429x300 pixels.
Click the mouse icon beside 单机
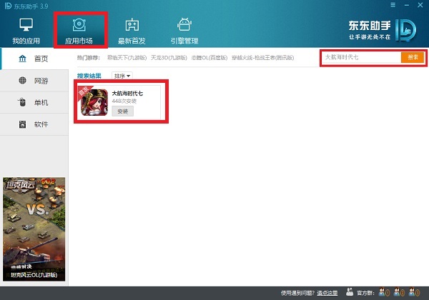click(22, 102)
